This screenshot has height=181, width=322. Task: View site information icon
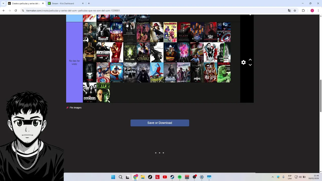[x=23, y=11]
